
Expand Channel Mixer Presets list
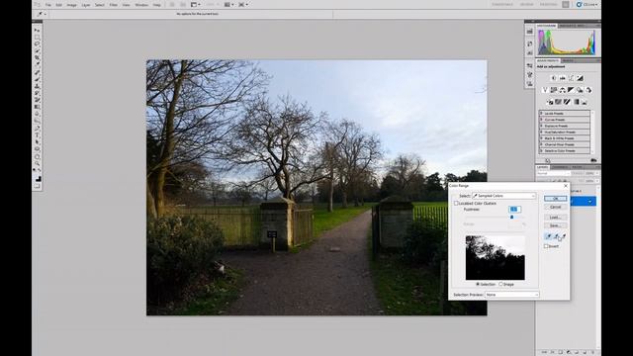click(541, 144)
